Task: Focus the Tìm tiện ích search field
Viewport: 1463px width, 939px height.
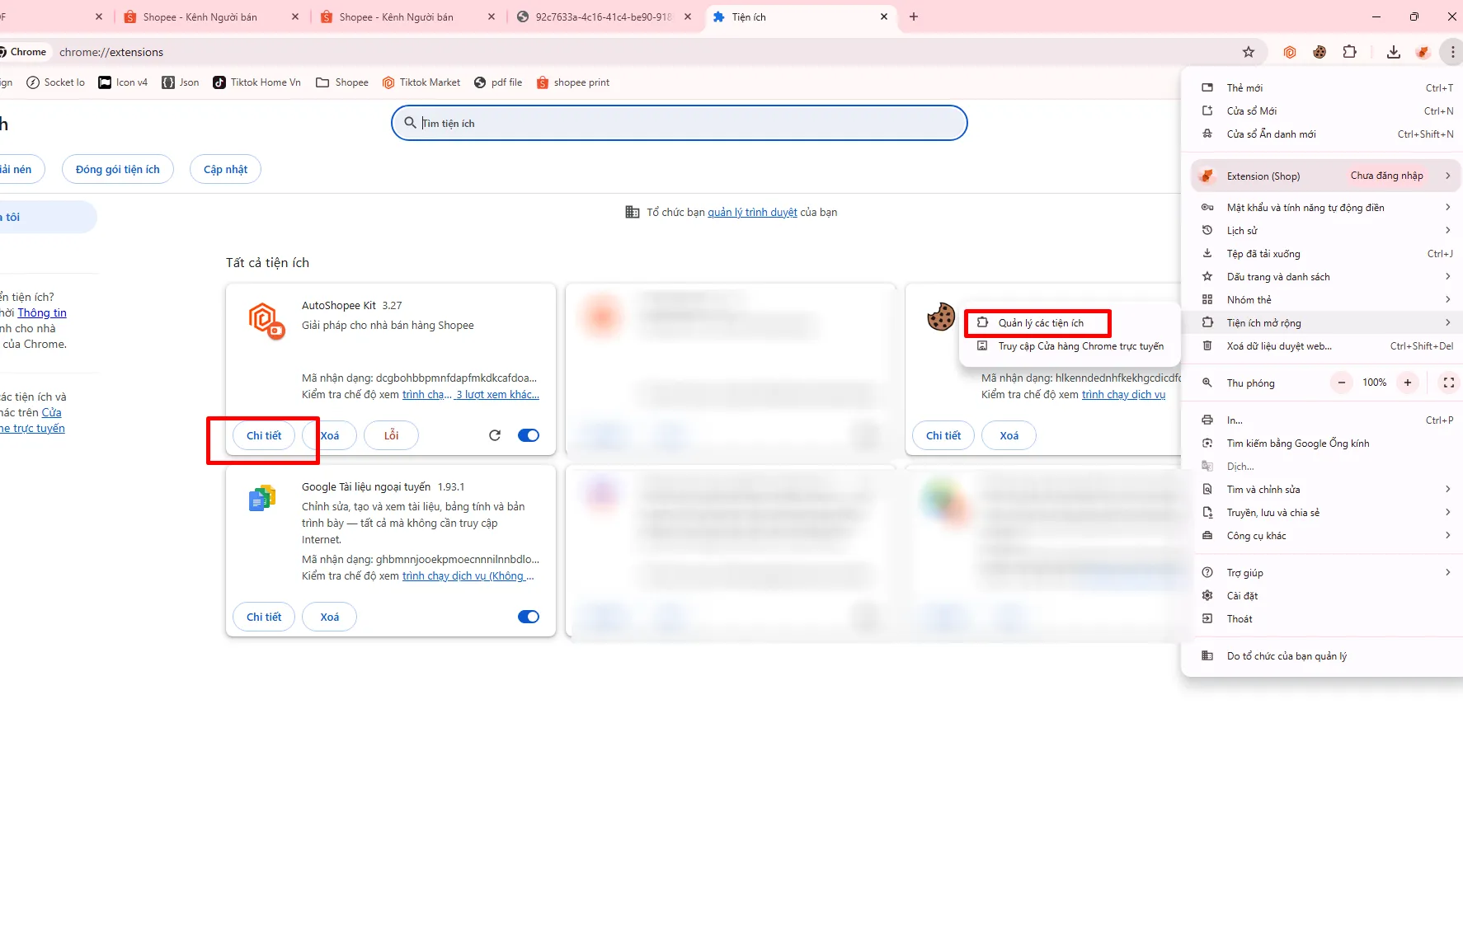Action: click(679, 123)
